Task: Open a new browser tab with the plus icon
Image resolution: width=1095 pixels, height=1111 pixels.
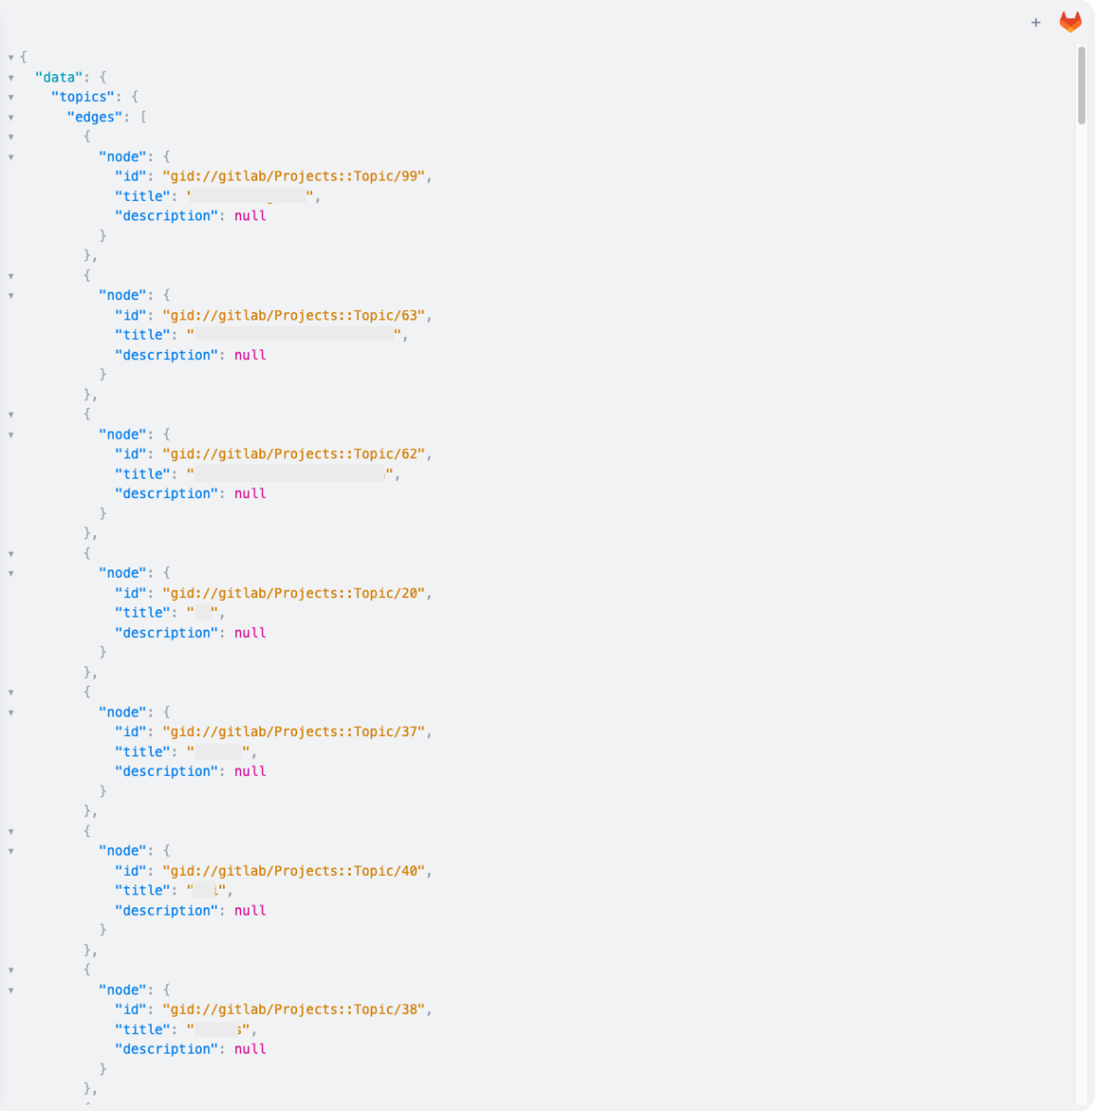Action: 1036,22
